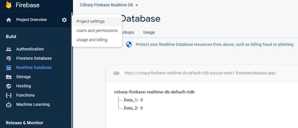Click the blue shield App Check icon
The width and height of the screenshot is (298, 128).
coord(129,44)
